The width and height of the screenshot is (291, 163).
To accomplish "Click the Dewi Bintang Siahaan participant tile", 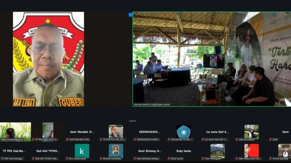I will pyautogui.click(x=150, y=152).
